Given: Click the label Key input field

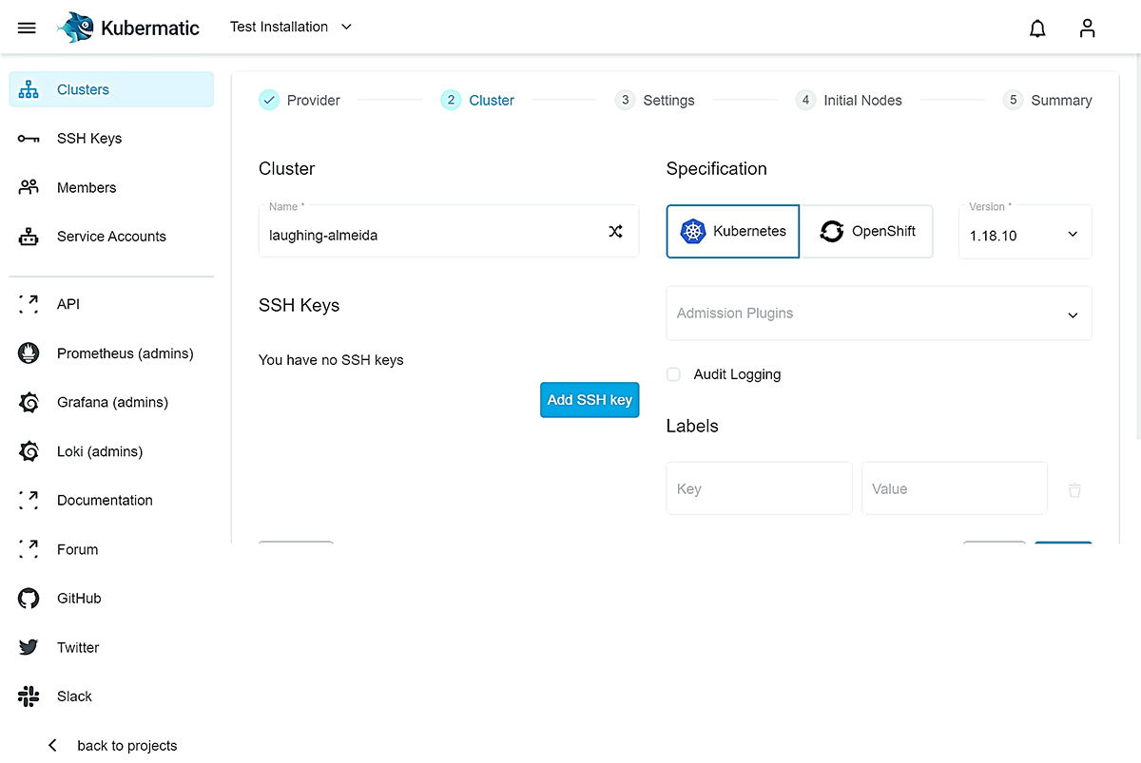Looking at the screenshot, I should click(759, 487).
